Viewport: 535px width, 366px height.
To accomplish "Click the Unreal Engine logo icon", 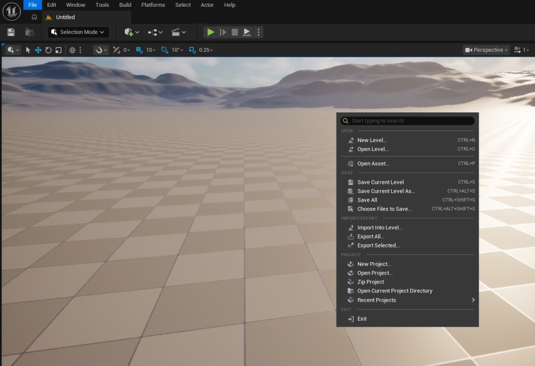I will pos(11,11).
